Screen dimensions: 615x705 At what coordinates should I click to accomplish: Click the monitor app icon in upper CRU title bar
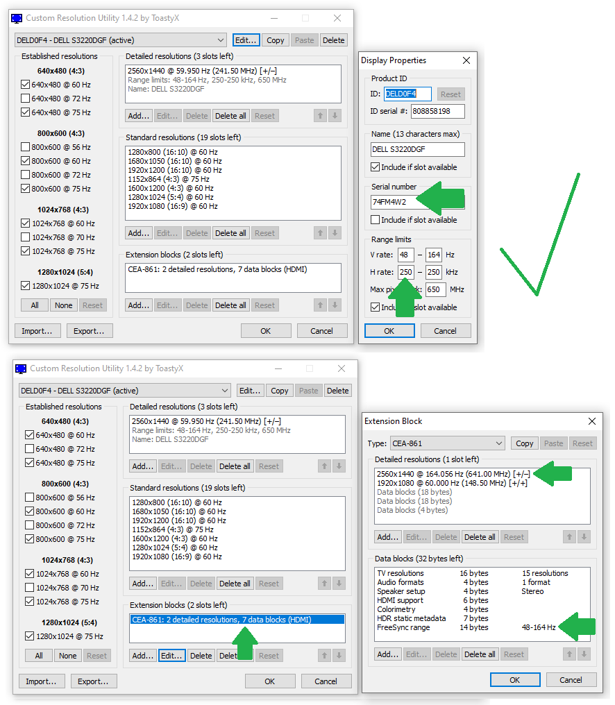click(17, 19)
